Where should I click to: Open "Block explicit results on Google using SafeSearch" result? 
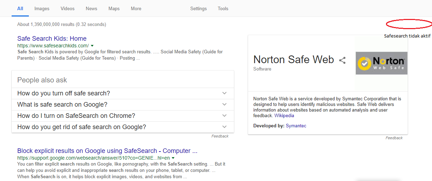[x=107, y=151]
